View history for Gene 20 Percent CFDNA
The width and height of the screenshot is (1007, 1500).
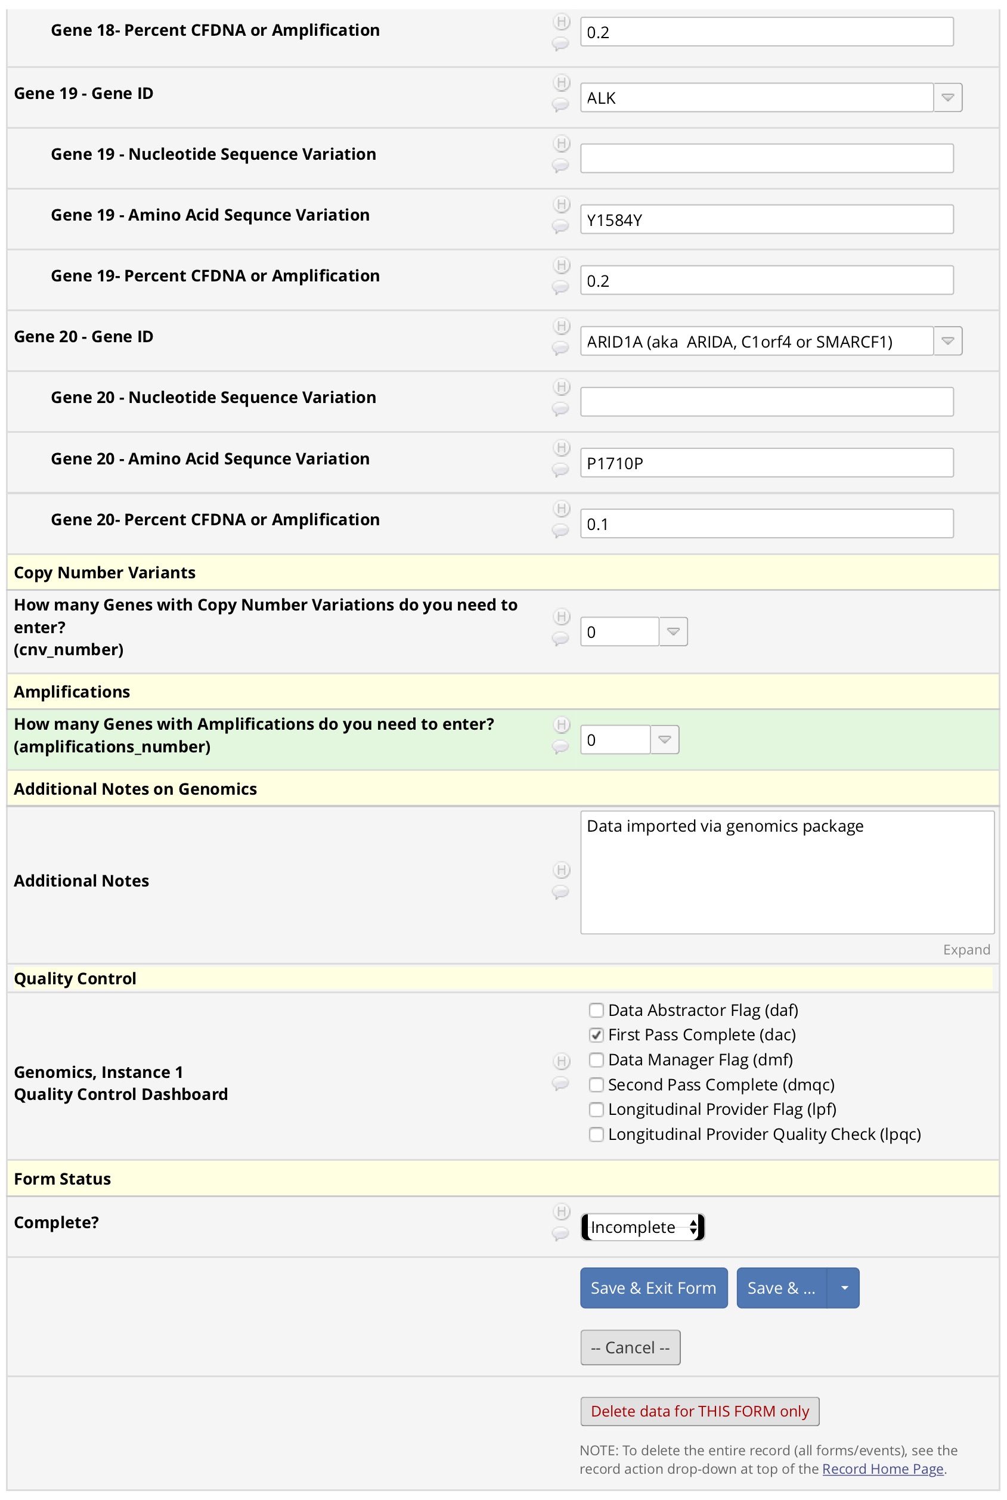click(561, 509)
